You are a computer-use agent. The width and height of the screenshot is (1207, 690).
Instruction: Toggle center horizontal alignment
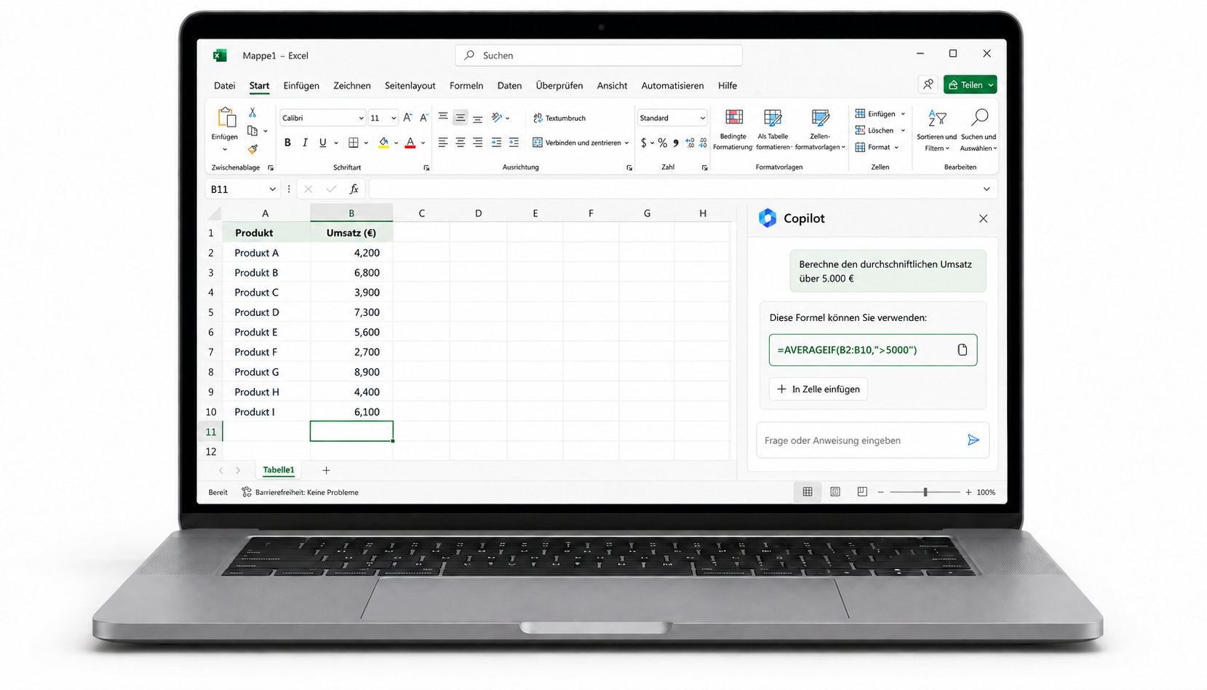461,143
